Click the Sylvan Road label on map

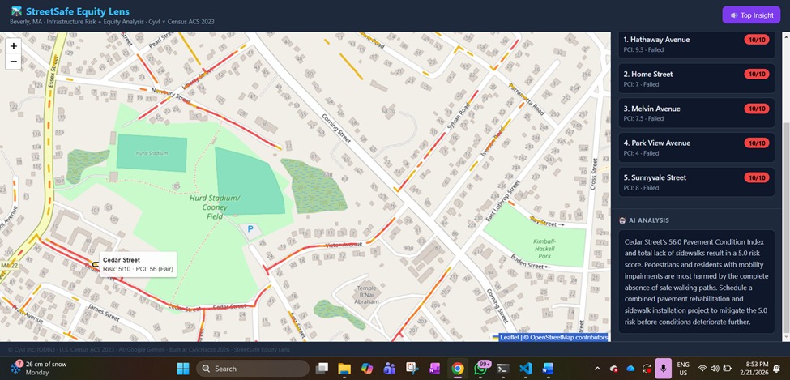point(459,117)
